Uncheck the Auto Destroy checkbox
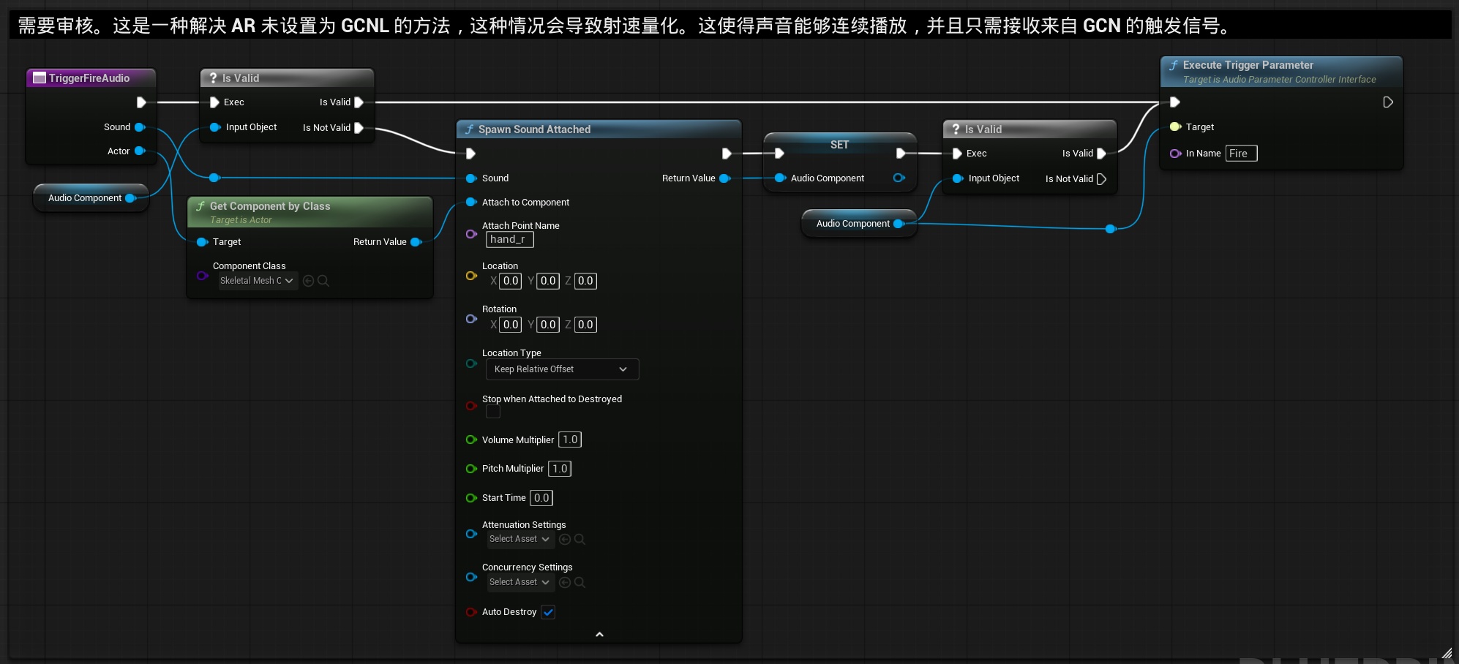The image size is (1459, 664). click(x=548, y=612)
